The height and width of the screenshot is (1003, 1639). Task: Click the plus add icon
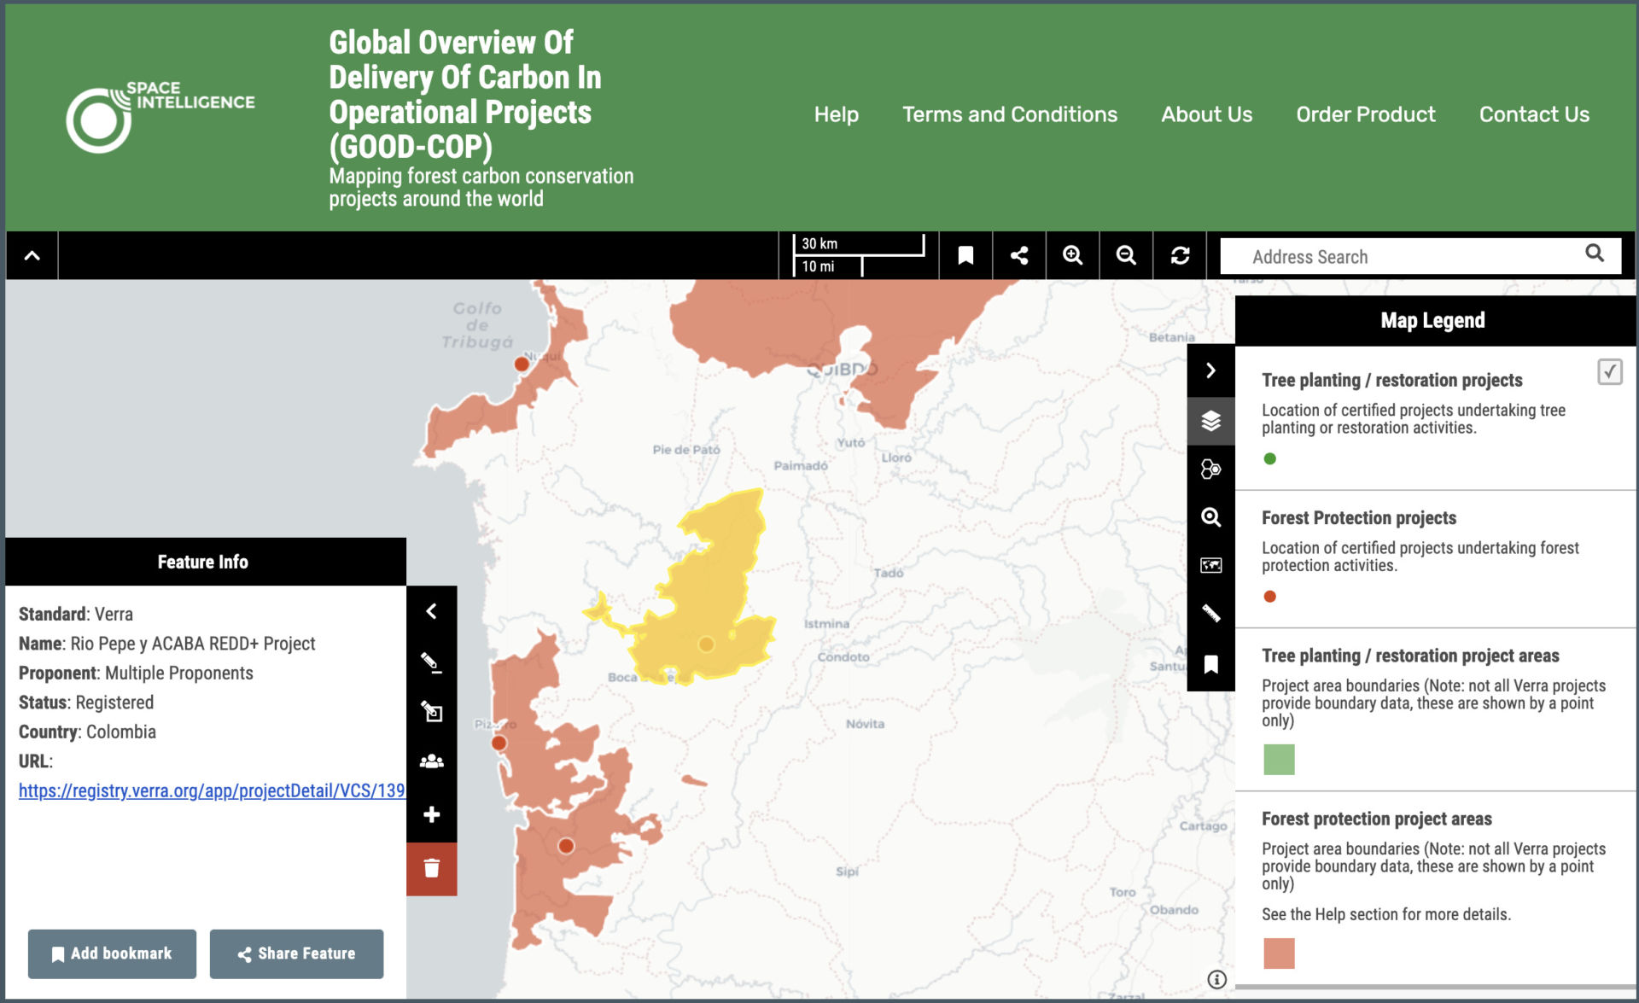click(x=432, y=814)
